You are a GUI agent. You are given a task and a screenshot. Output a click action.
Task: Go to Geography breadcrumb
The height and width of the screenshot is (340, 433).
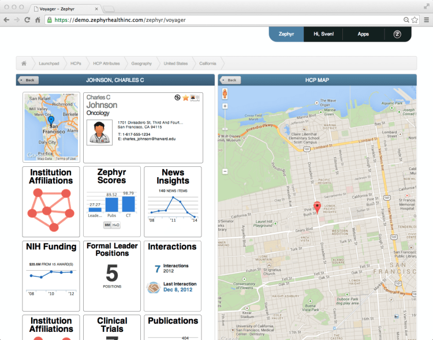(141, 63)
